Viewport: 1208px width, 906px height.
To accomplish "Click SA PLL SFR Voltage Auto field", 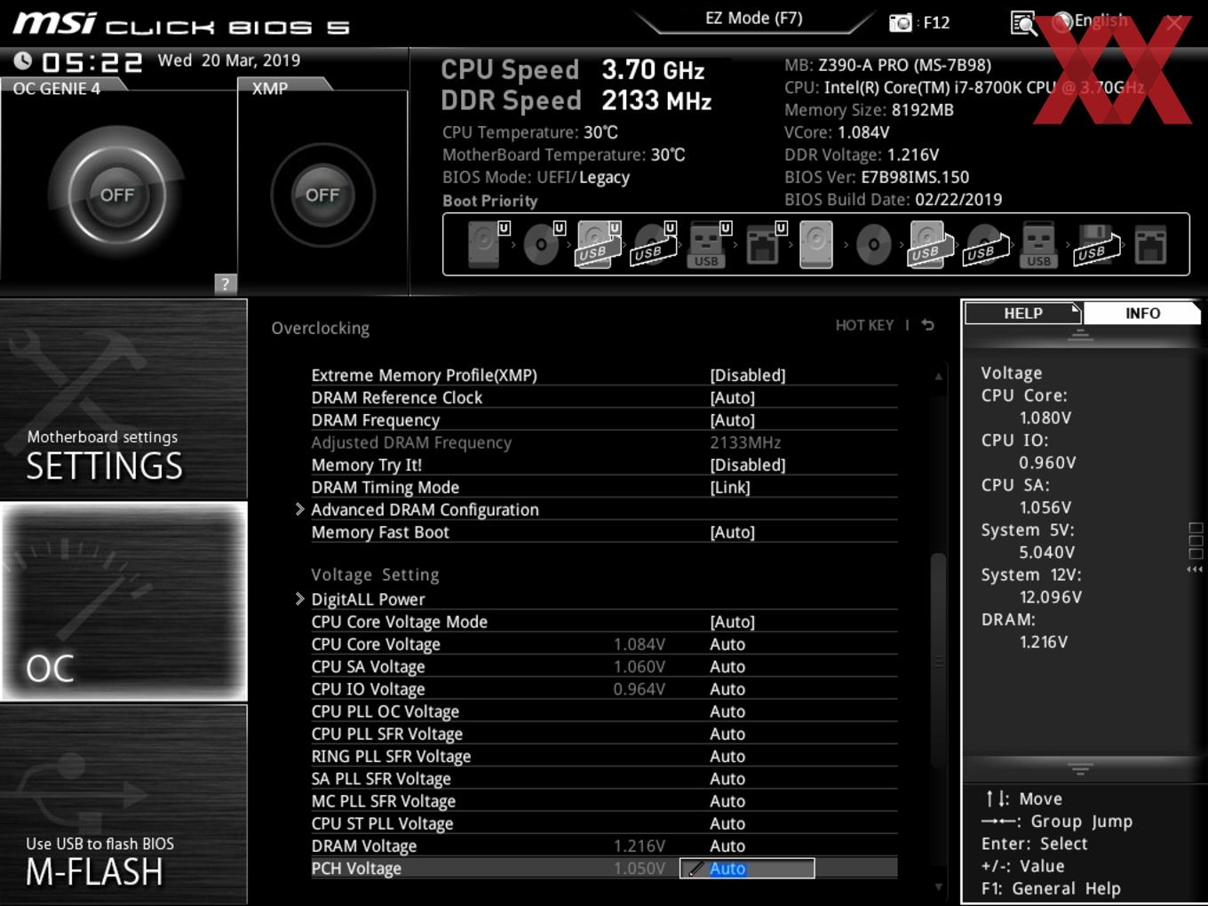I will (x=727, y=778).
